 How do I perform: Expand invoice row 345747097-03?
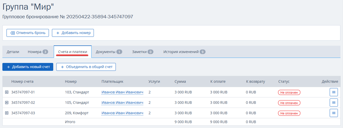(7, 113)
